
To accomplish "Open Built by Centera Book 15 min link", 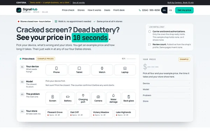I will tap(180, 2).
